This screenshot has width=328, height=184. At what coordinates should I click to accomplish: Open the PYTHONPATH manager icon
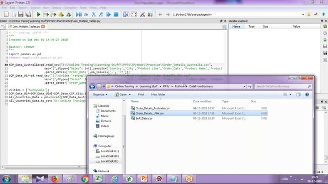coord(150,14)
